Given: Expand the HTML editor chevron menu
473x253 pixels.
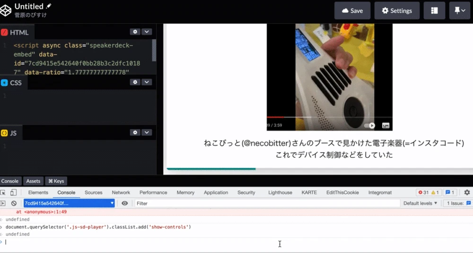Looking at the screenshot, I should (x=147, y=32).
